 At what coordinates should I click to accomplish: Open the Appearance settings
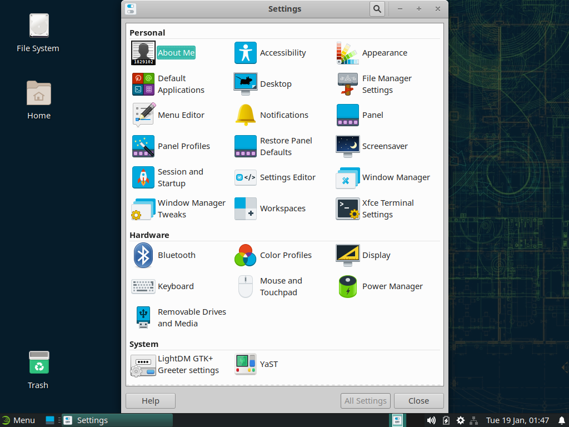pyautogui.click(x=347, y=53)
